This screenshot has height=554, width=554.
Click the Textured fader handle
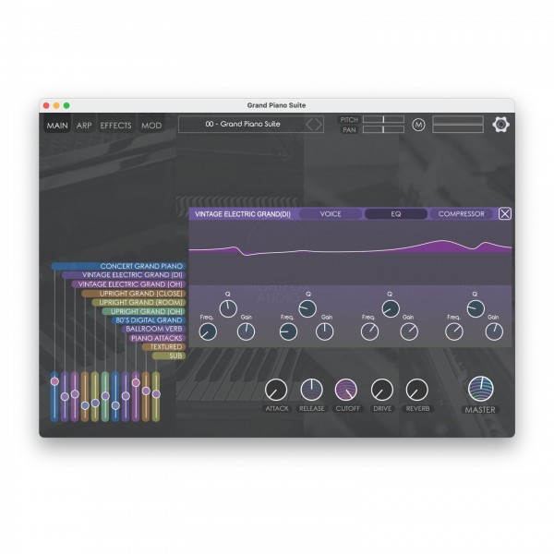coord(146,391)
